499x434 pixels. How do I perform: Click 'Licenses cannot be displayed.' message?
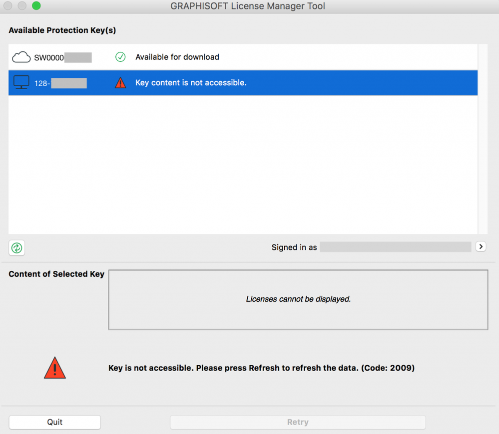[x=298, y=299]
